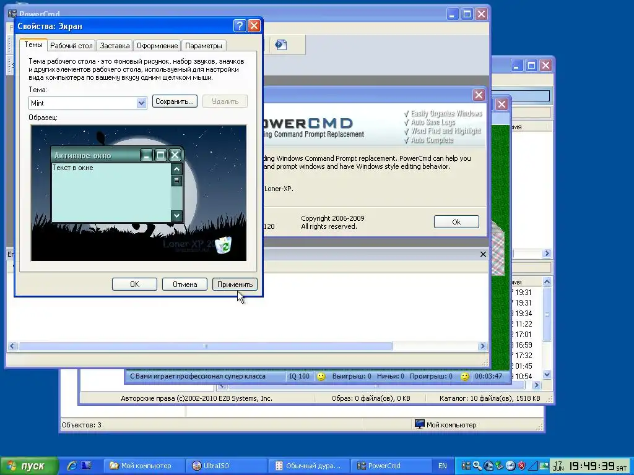Click left arrow of PowerCmd horizontal scrollbar

click(12, 346)
